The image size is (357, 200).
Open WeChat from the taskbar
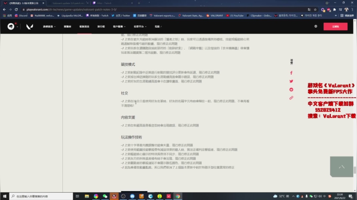tap(105, 196)
